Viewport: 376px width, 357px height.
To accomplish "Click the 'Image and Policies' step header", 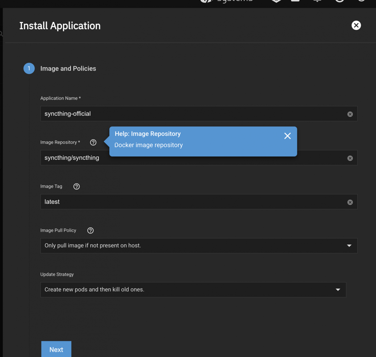I will click(68, 69).
